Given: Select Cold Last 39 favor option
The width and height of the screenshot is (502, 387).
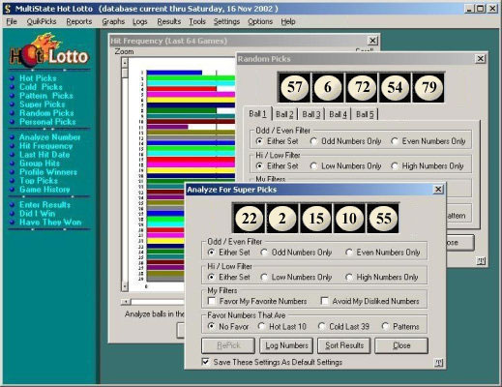Looking at the screenshot, I should pos(343,326).
